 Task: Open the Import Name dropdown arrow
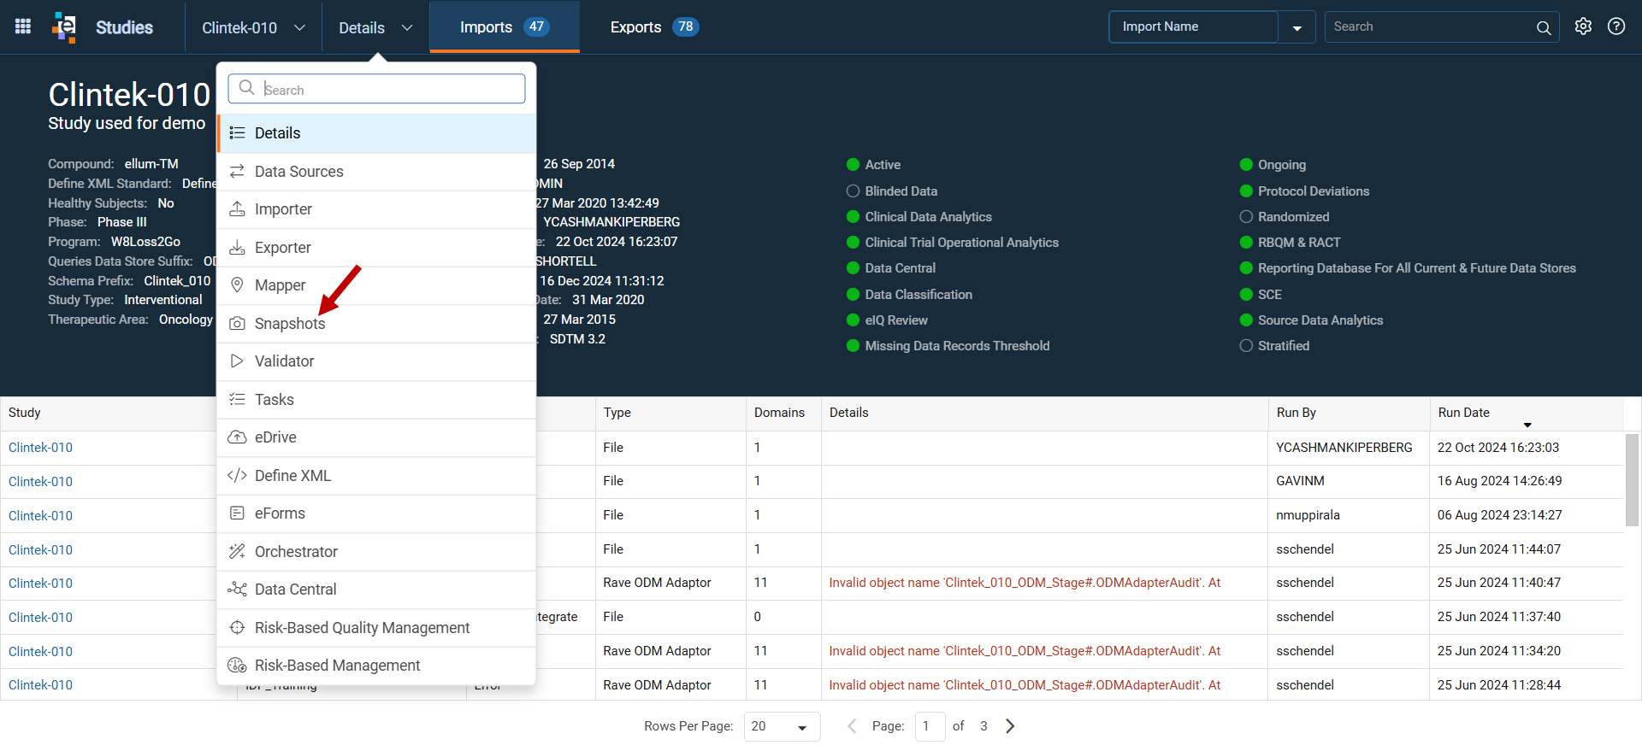point(1296,27)
